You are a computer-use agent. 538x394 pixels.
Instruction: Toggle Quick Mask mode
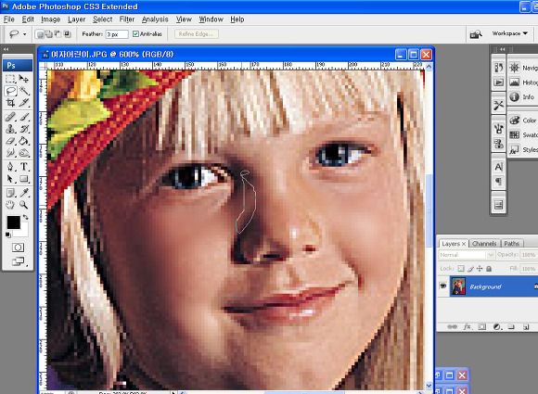pos(18,248)
